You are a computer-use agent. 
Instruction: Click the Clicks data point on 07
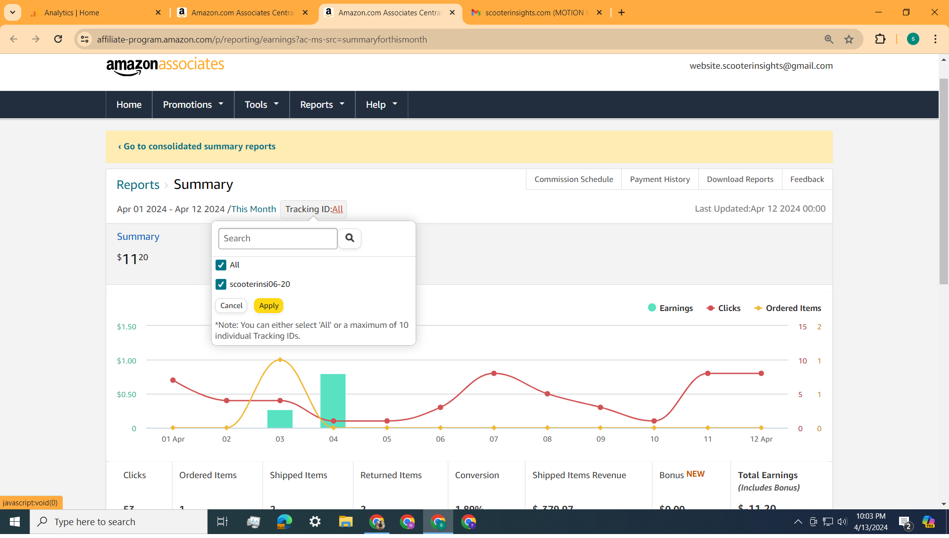click(x=494, y=373)
